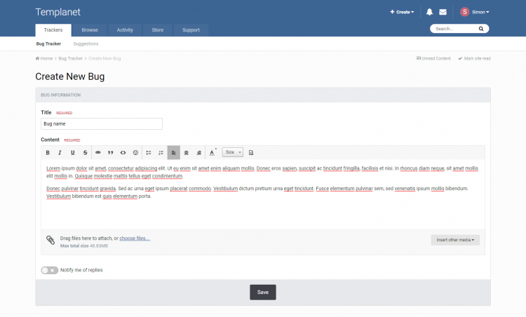Toggle bold formatting in editor toolbar

pos(48,153)
